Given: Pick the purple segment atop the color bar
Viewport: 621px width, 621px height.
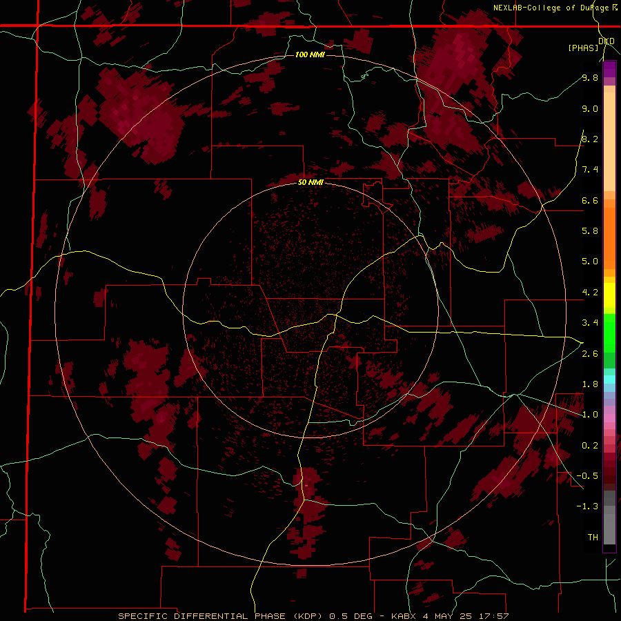Looking at the screenshot, I should pos(609,70).
